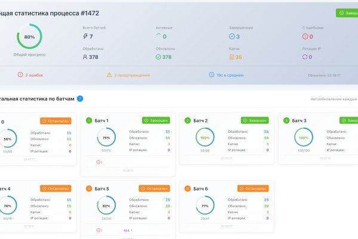Click the Остановлен badge on Батч 5
The image size is (358, 239).
[155, 188]
